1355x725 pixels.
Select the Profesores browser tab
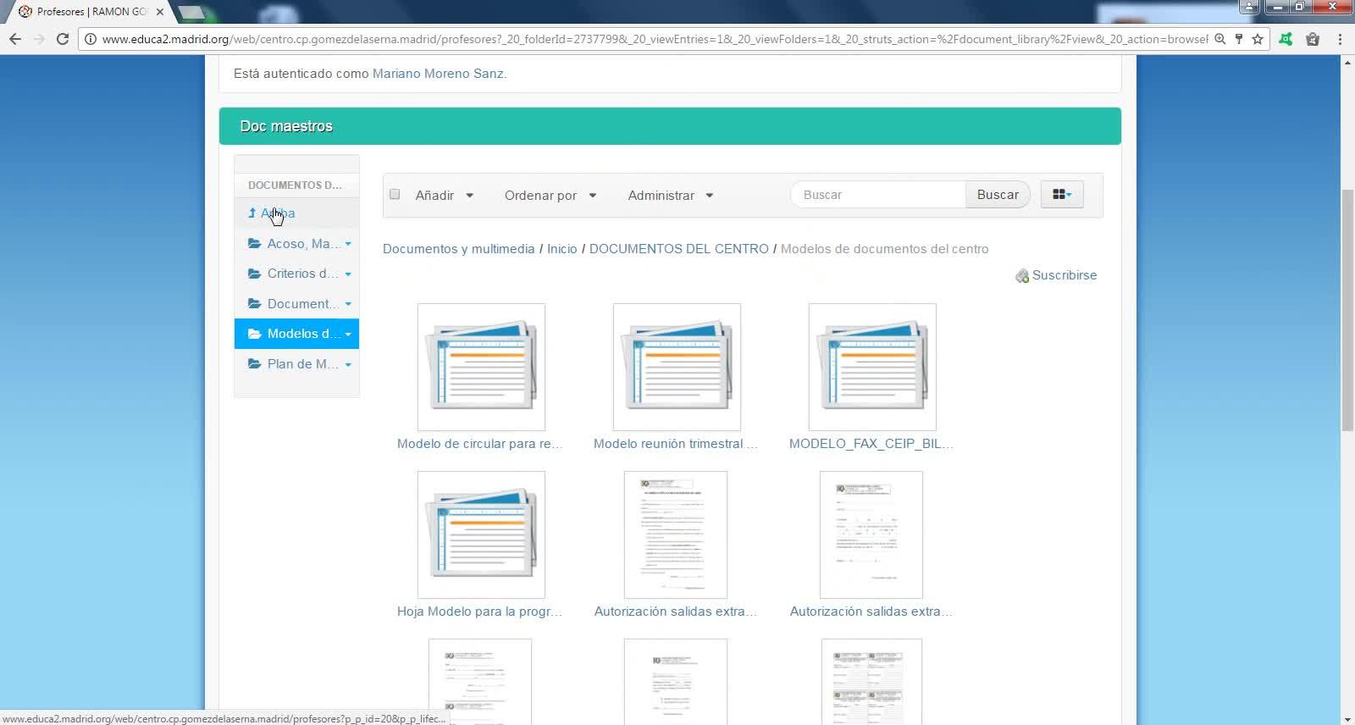coord(90,12)
